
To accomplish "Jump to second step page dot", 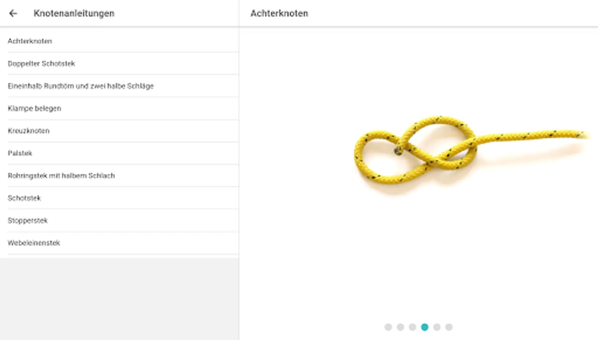I will (400, 327).
